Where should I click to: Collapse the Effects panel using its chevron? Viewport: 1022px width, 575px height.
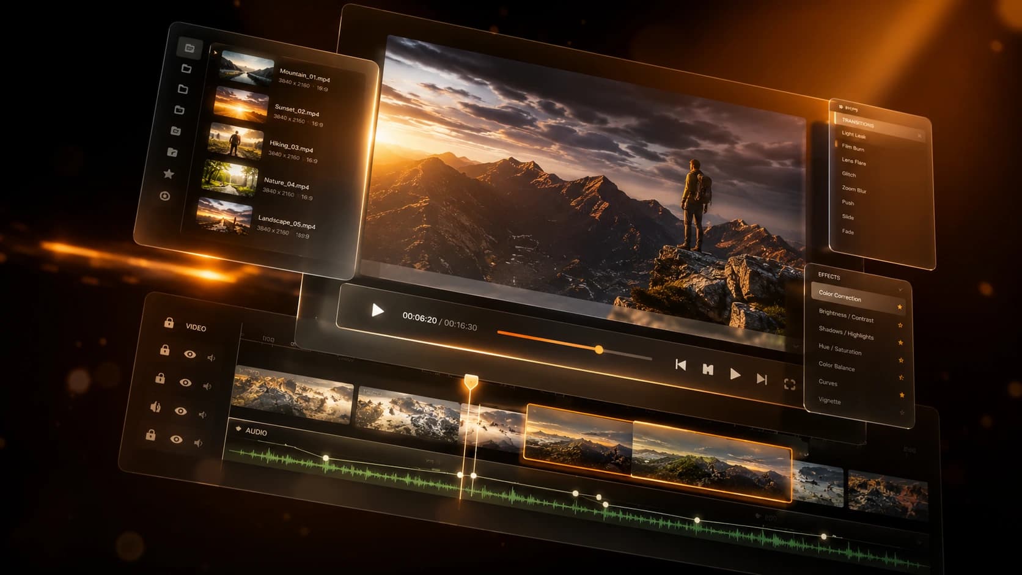(x=900, y=289)
